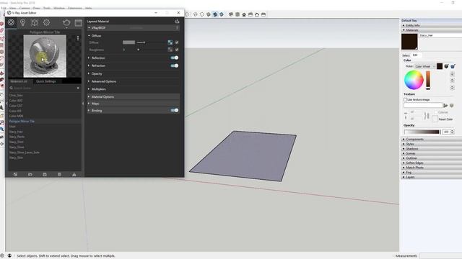The height and width of the screenshot is (259, 462).
Task: Expand the Entity Info tray panel
Action: (431, 25)
